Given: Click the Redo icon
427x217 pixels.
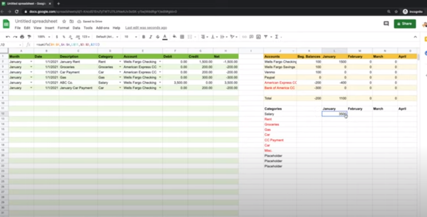Looking at the screenshot, I should 15,37.
